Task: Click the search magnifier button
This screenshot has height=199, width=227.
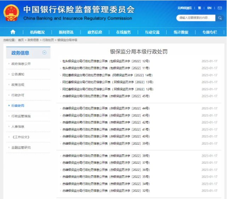Action: tap(220, 18)
